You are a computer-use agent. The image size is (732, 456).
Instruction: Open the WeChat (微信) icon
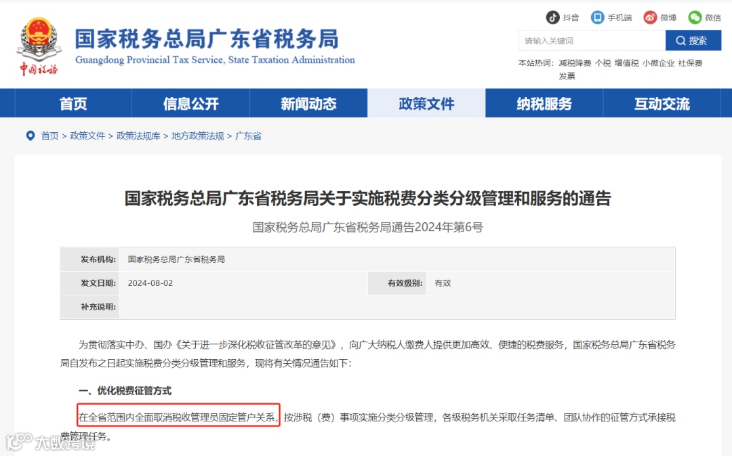[x=695, y=18]
